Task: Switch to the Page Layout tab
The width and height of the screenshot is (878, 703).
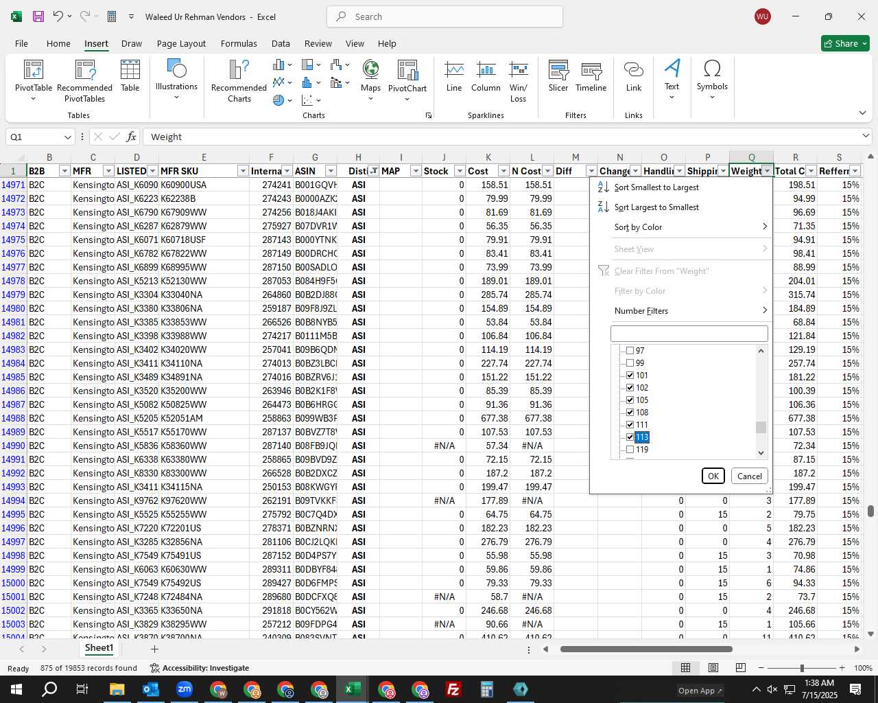Action: [181, 43]
